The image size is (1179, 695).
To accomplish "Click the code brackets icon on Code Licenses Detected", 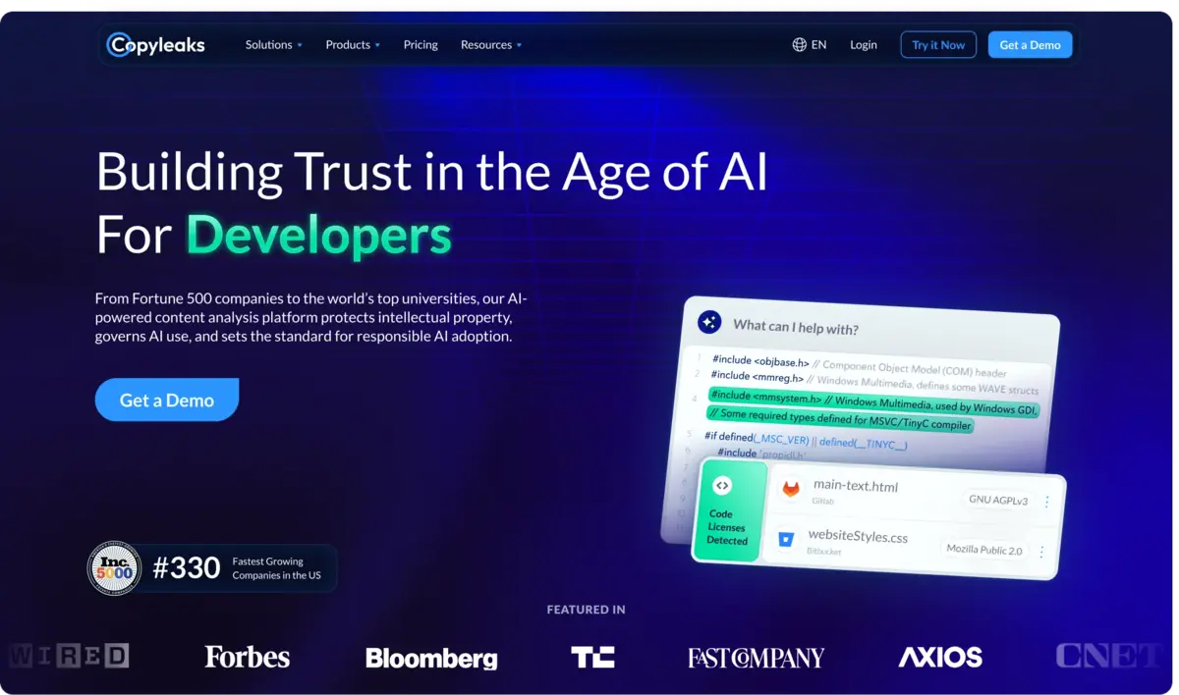I will (724, 485).
